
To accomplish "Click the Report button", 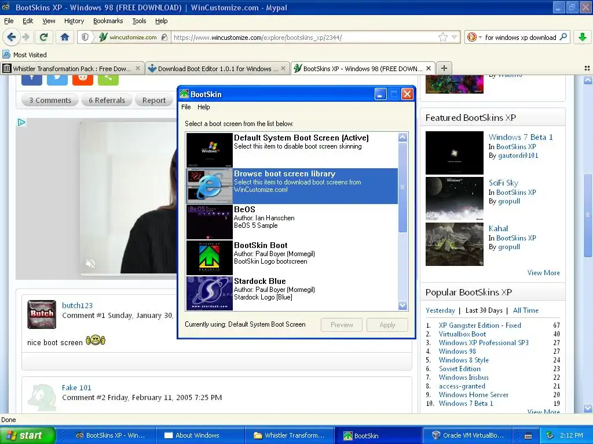I will click(x=154, y=100).
